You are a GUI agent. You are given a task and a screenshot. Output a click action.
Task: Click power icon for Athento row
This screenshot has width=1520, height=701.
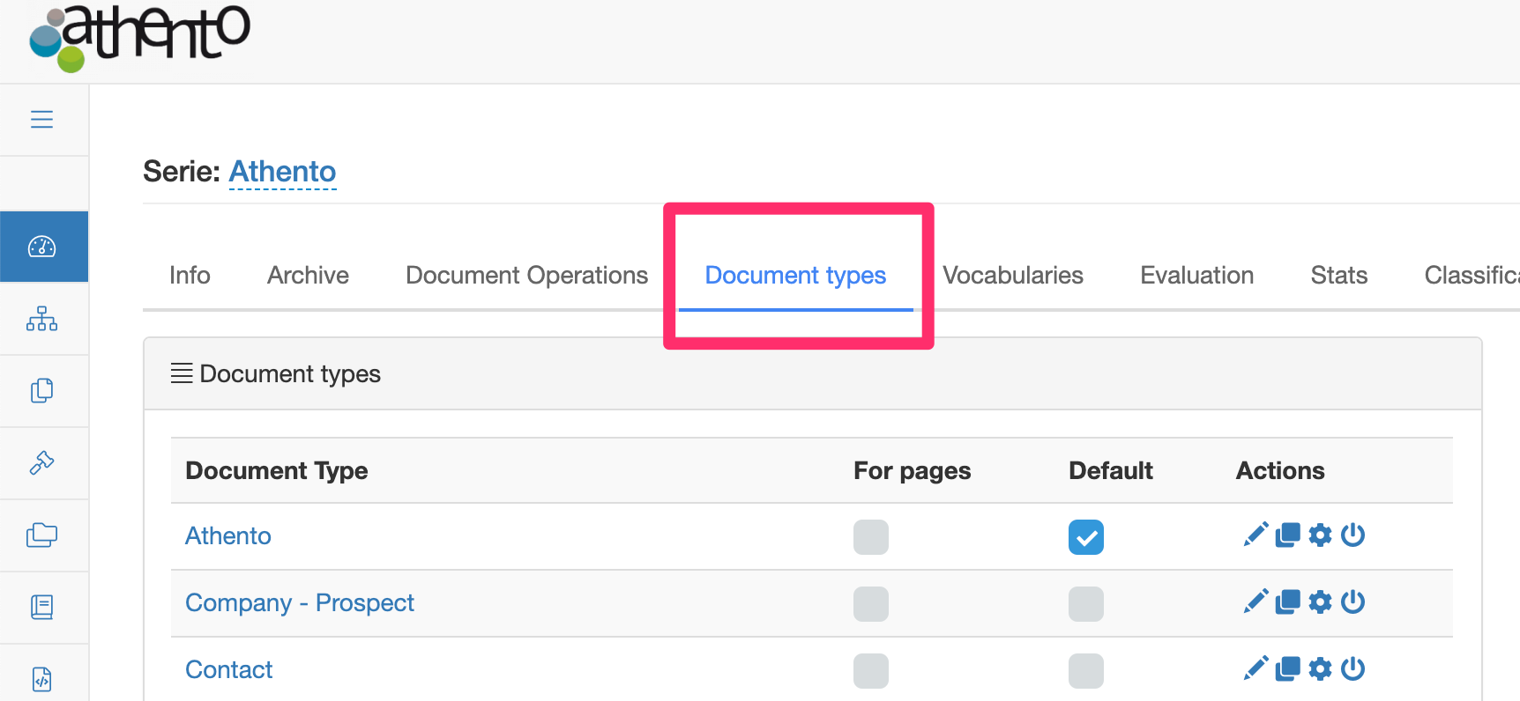(x=1352, y=535)
